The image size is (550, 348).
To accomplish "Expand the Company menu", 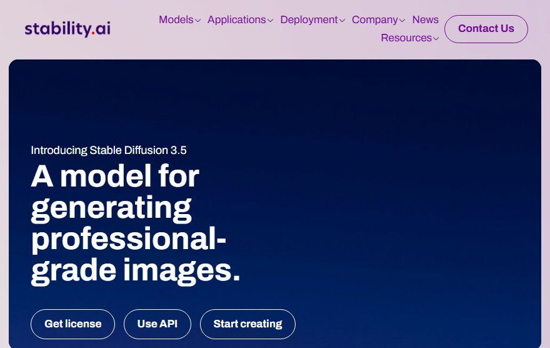I will [379, 19].
